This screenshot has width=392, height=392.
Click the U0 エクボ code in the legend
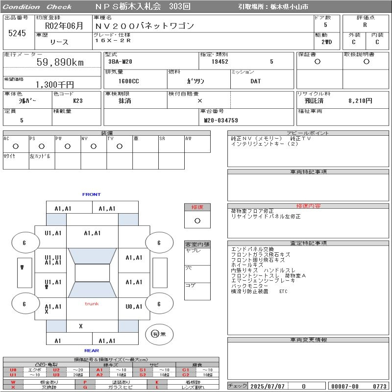13,370
